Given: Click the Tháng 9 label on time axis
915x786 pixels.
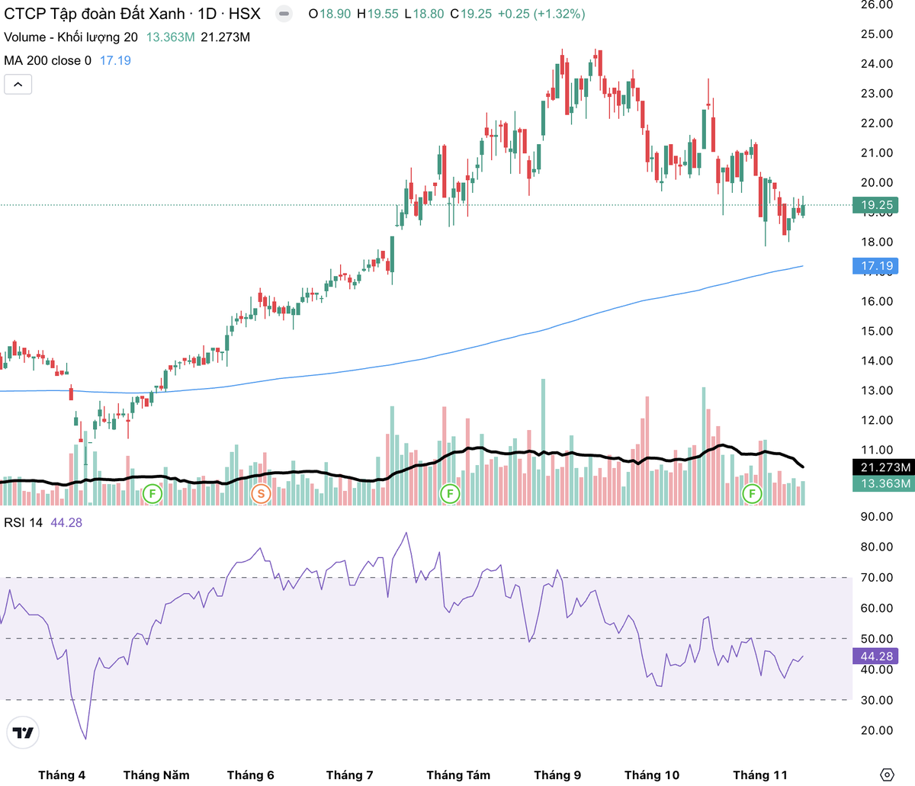Looking at the screenshot, I should coord(557,775).
